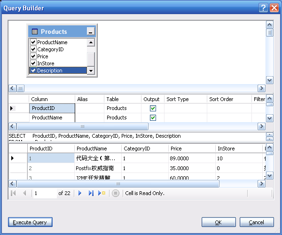
Task: Select ProductID cell in Column grid
Action: point(52,108)
